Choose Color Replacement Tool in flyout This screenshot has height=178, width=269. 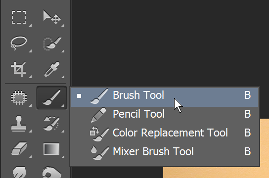pyautogui.click(x=165, y=133)
